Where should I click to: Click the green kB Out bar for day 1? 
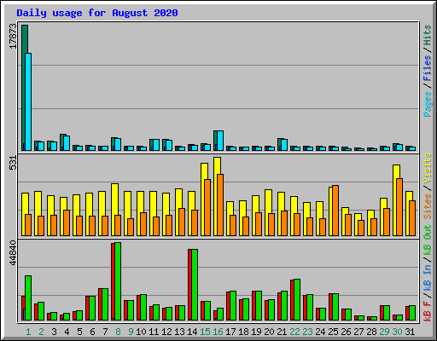pyautogui.click(x=28, y=298)
